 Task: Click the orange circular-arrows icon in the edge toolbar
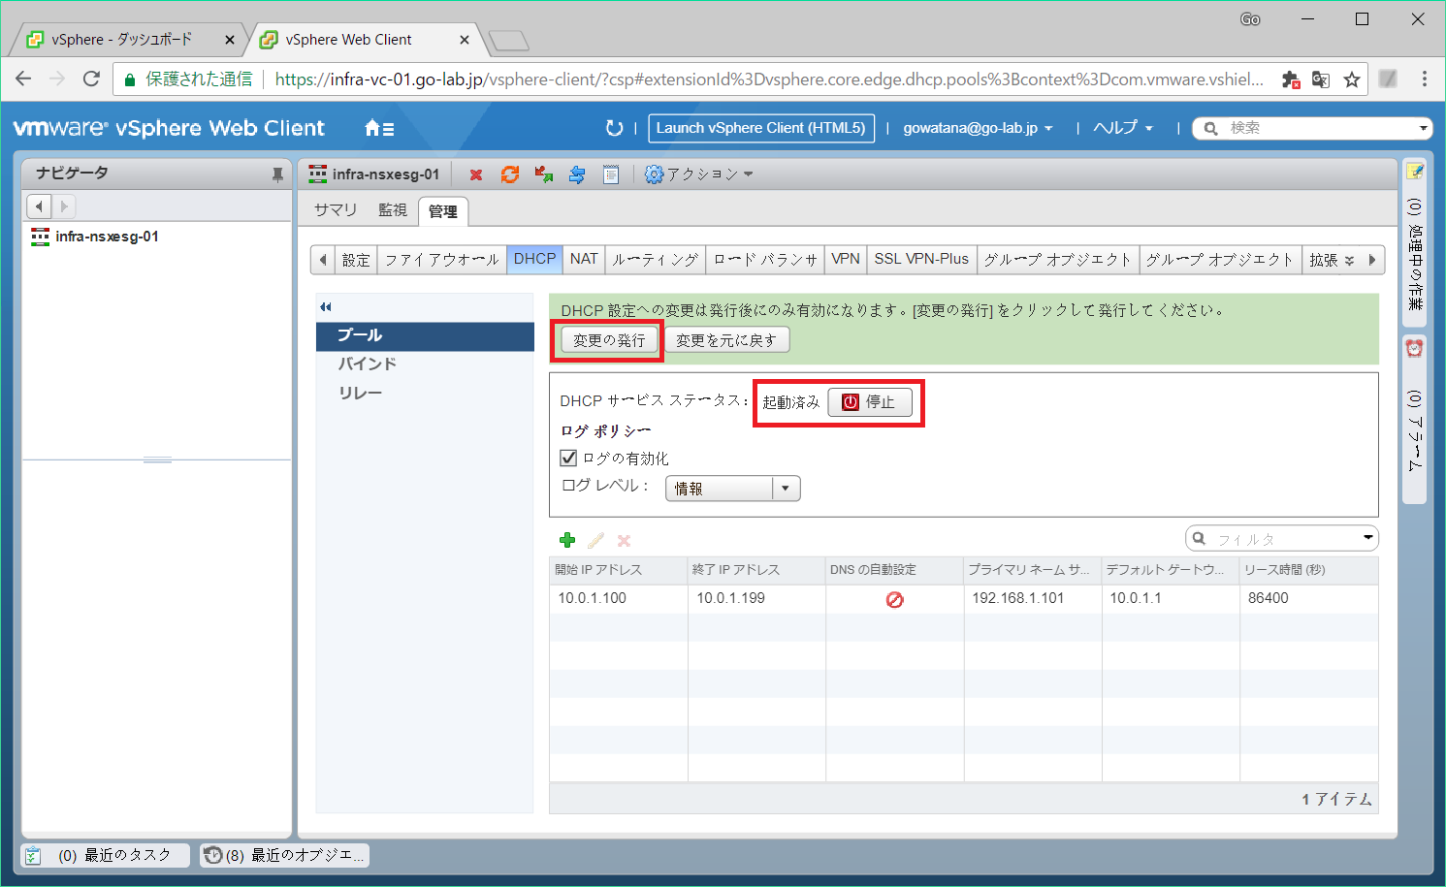click(x=510, y=174)
